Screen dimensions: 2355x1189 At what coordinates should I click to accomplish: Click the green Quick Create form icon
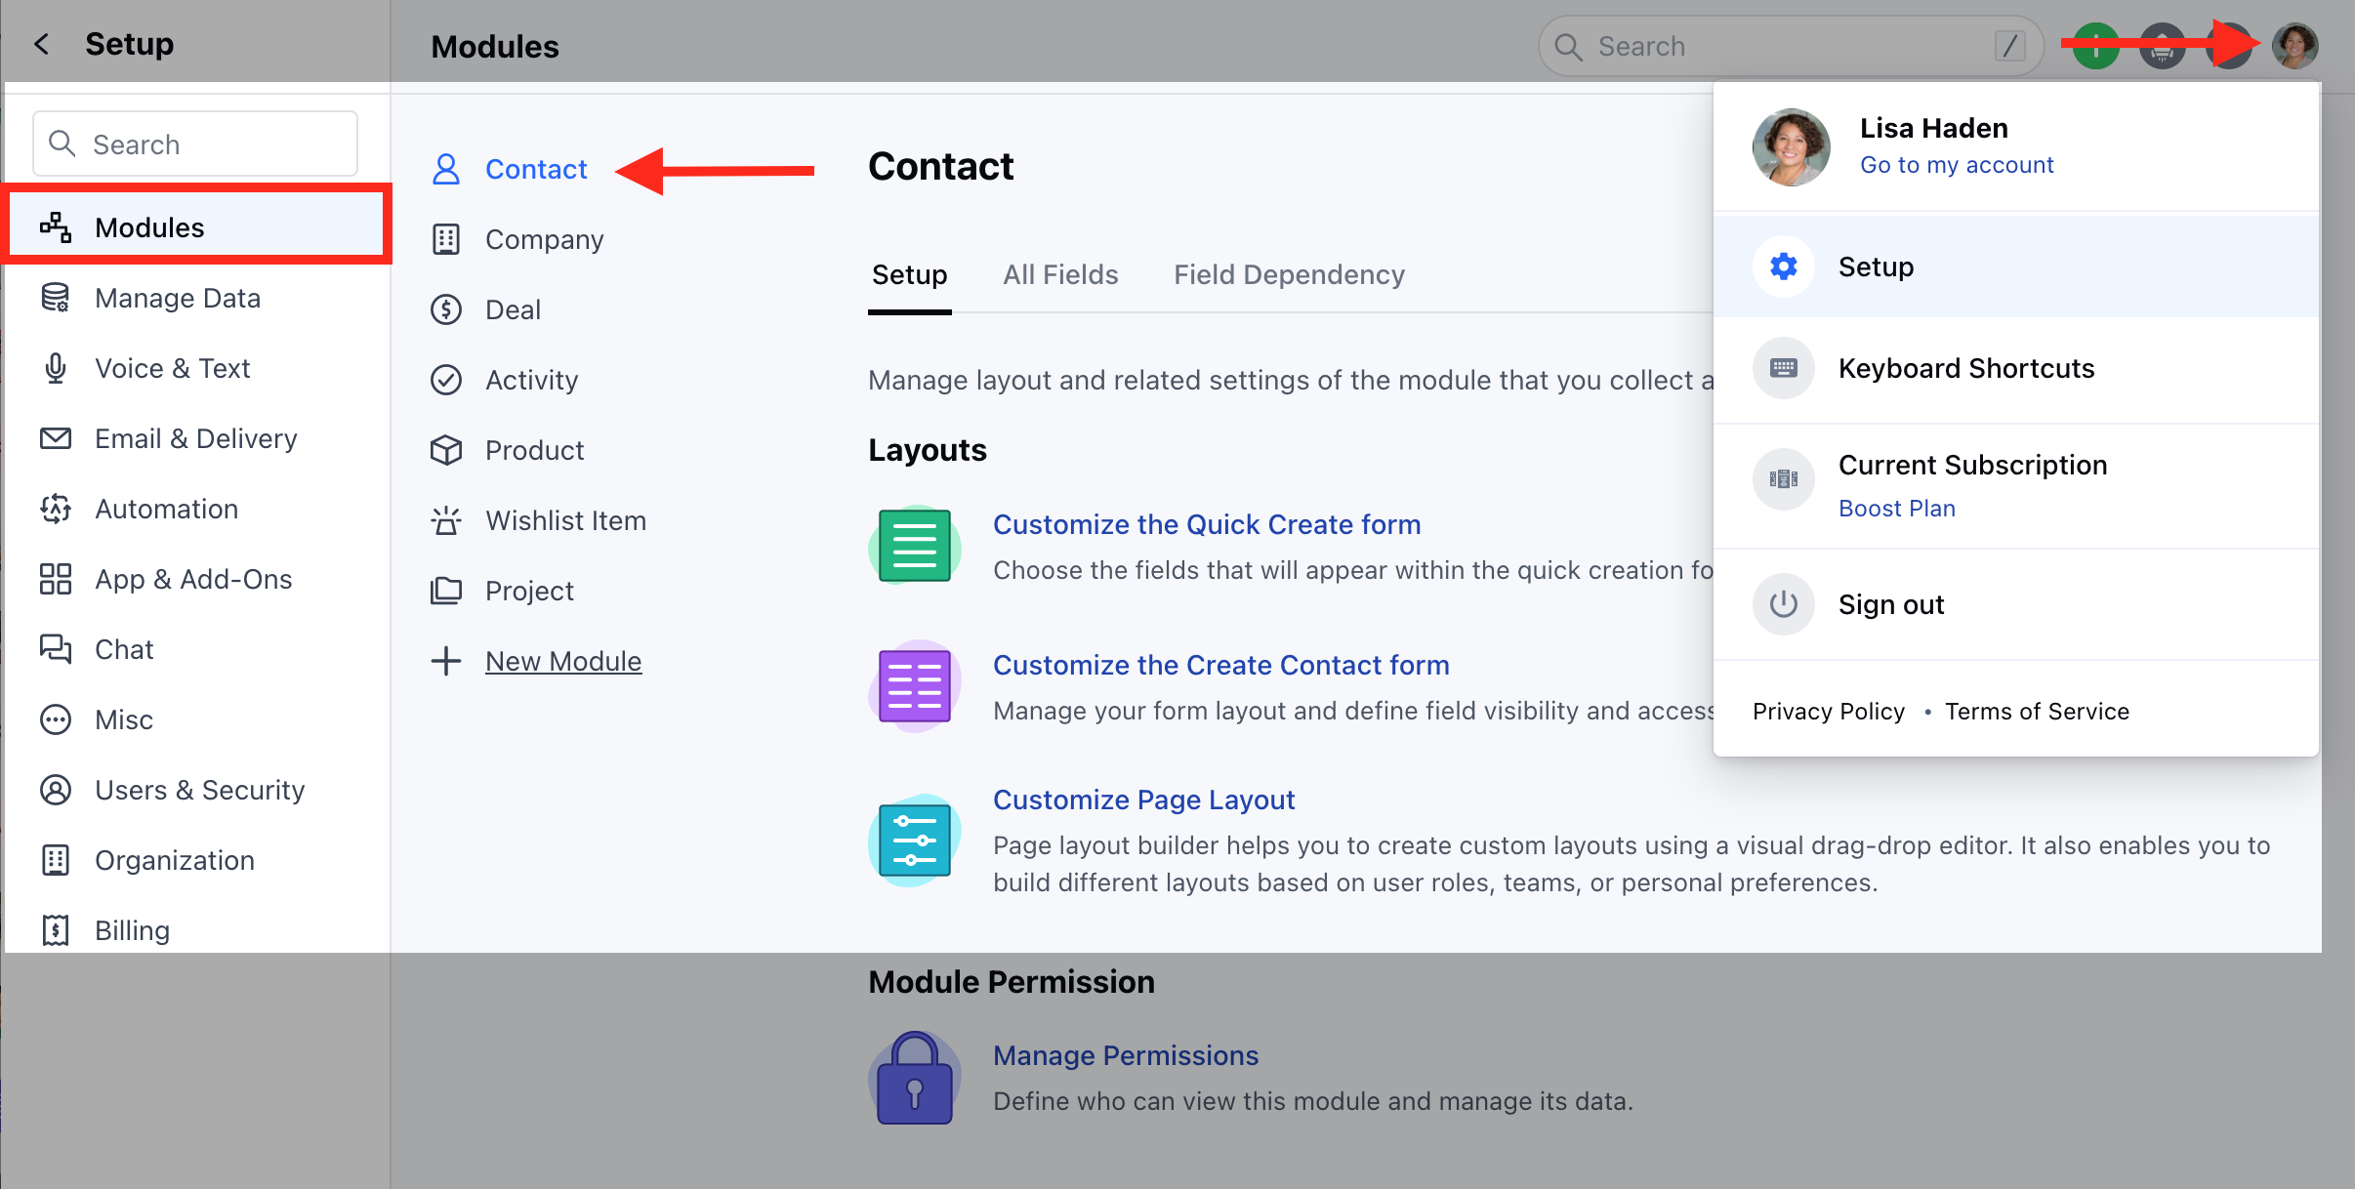click(x=914, y=546)
